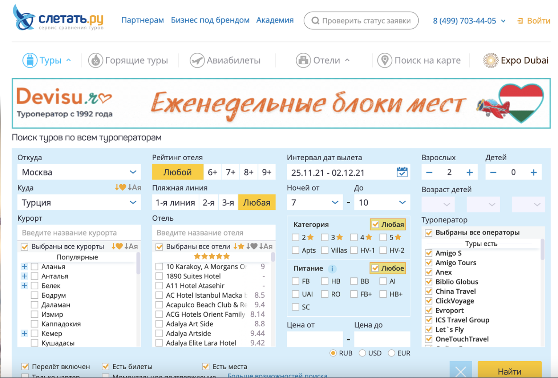Click the resort name input field
This screenshot has height=378, width=558.
click(79, 233)
